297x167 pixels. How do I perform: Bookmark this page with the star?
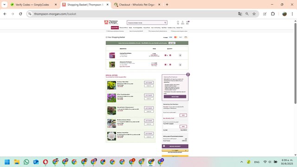254,14
